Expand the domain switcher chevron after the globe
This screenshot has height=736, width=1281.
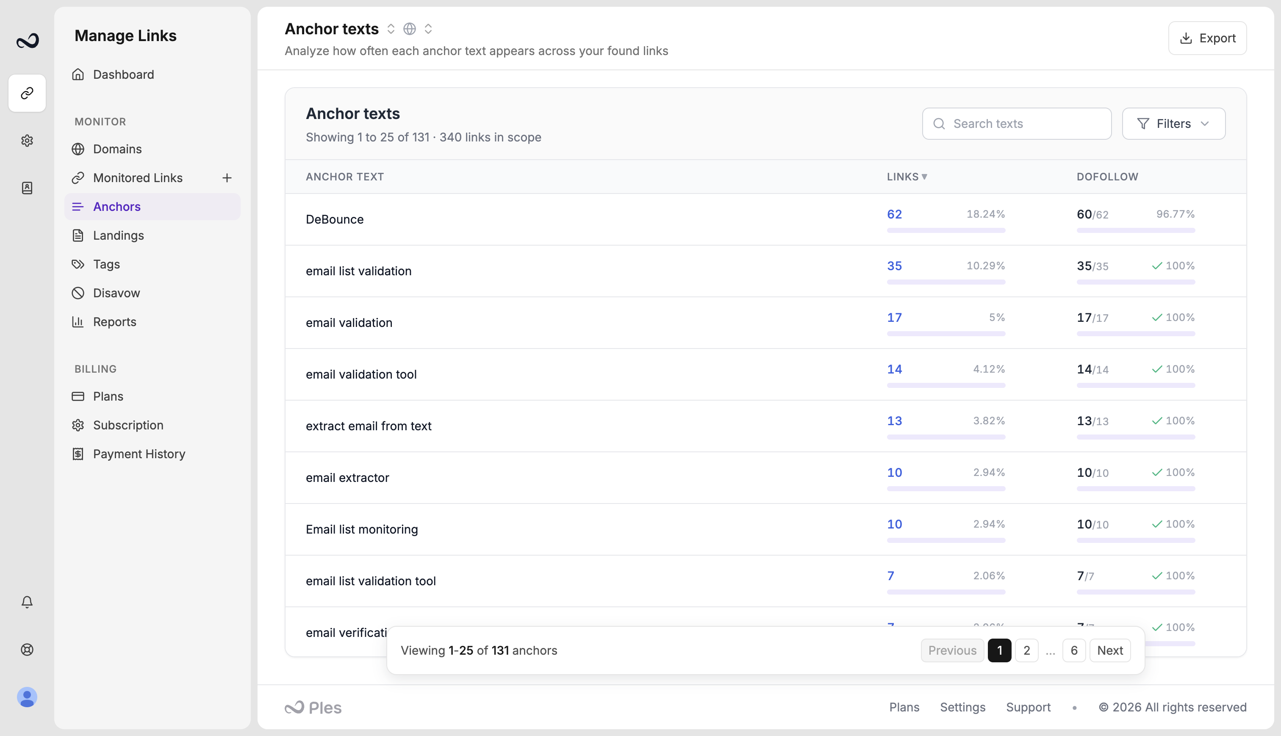coord(428,29)
